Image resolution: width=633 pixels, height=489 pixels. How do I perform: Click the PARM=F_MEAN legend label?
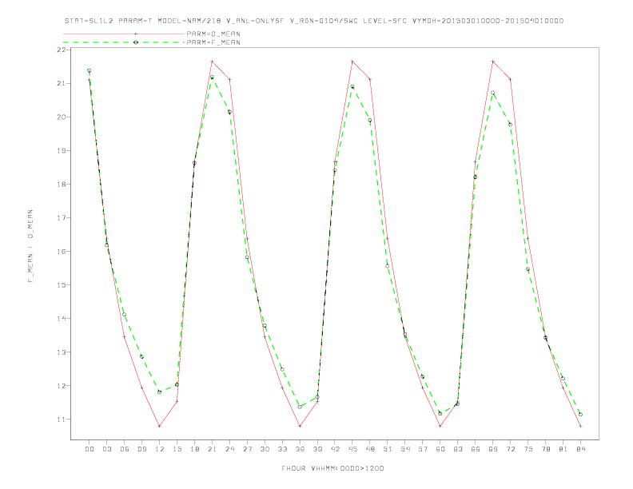[x=213, y=42]
